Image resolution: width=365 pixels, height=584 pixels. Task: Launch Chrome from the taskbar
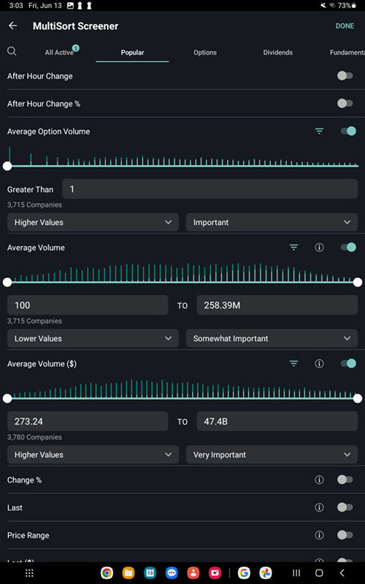pos(107,573)
